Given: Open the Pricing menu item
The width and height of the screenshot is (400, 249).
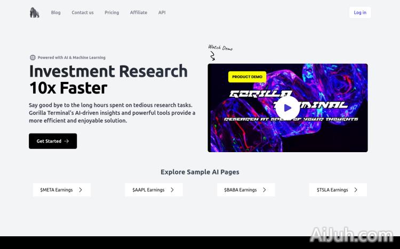Looking at the screenshot, I should point(112,13).
